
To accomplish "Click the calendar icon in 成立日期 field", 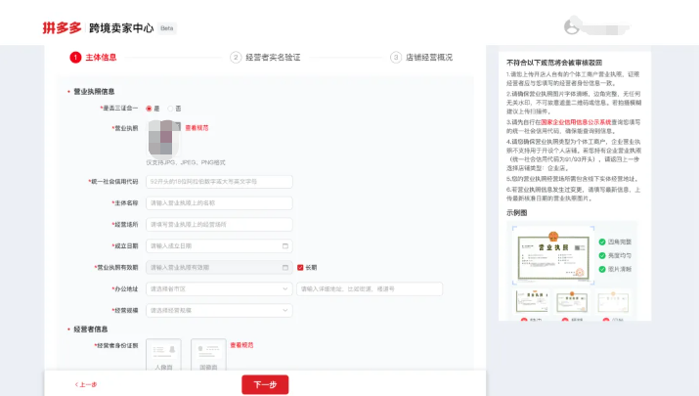I will (284, 245).
